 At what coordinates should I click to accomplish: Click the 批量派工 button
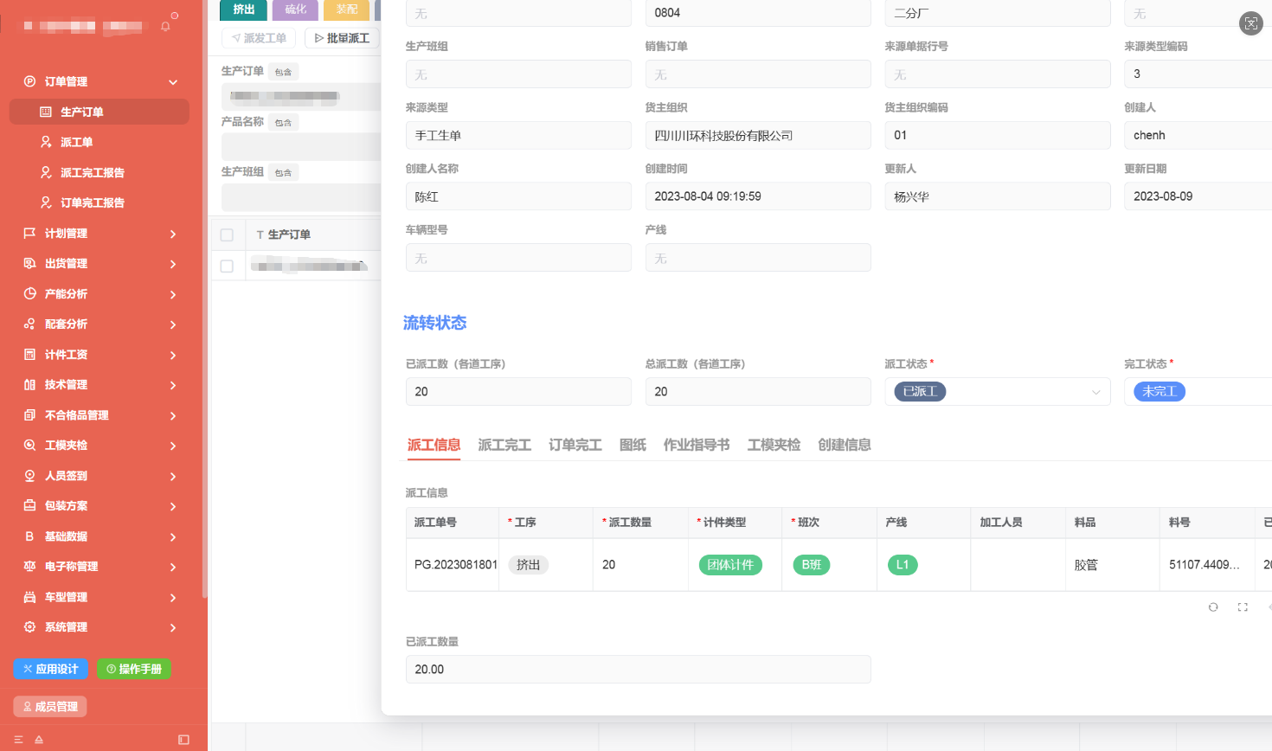[342, 38]
